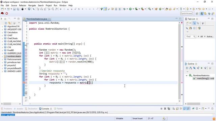Click Collapse All icon in Package Explorer
Image resolution: width=216 pixels, height=121 pixels.
(6, 23)
